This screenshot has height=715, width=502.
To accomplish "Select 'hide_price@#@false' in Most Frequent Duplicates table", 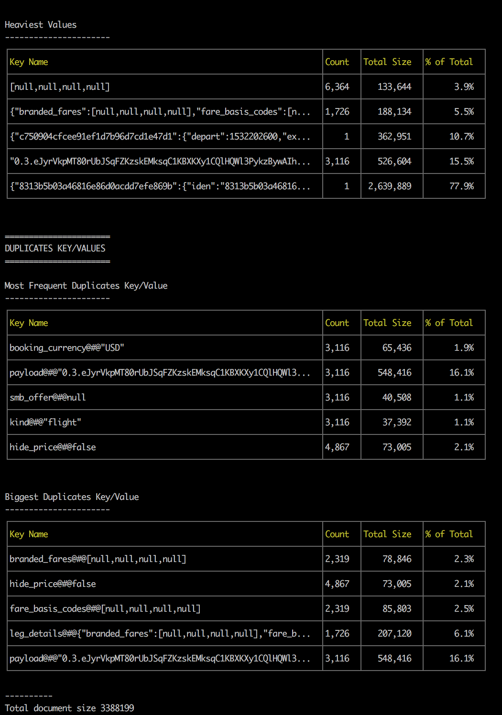I will (x=53, y=447).
